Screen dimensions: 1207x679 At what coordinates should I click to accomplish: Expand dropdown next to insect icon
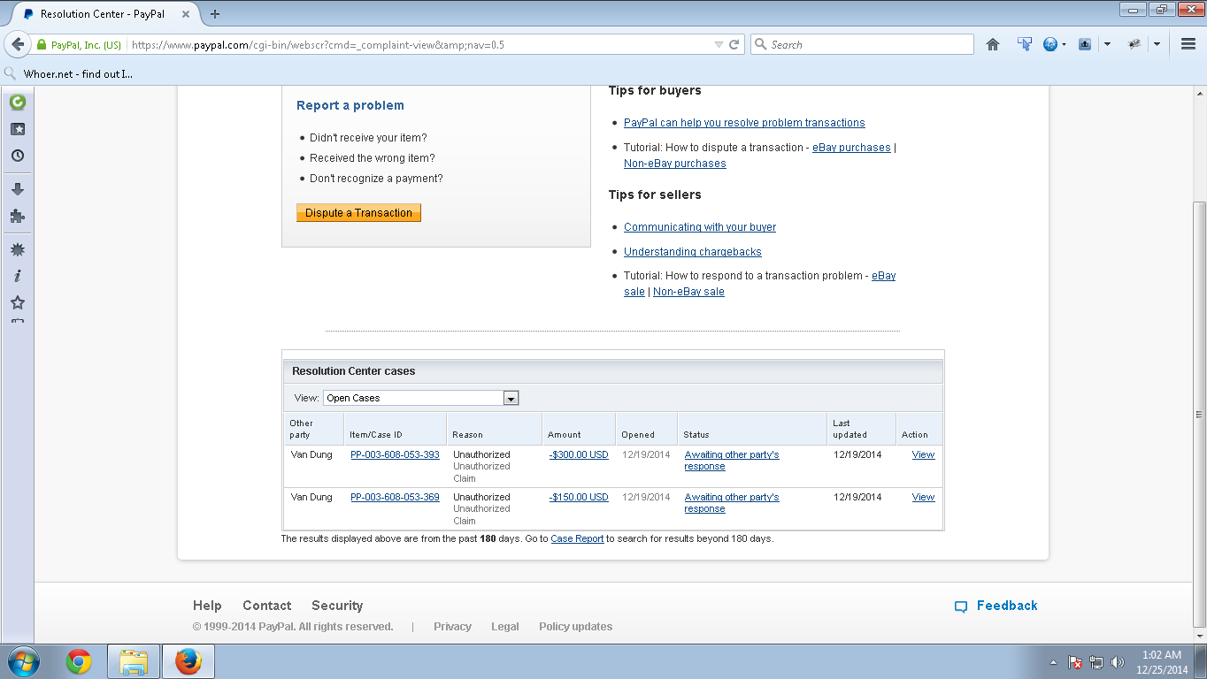[1157, 44]
